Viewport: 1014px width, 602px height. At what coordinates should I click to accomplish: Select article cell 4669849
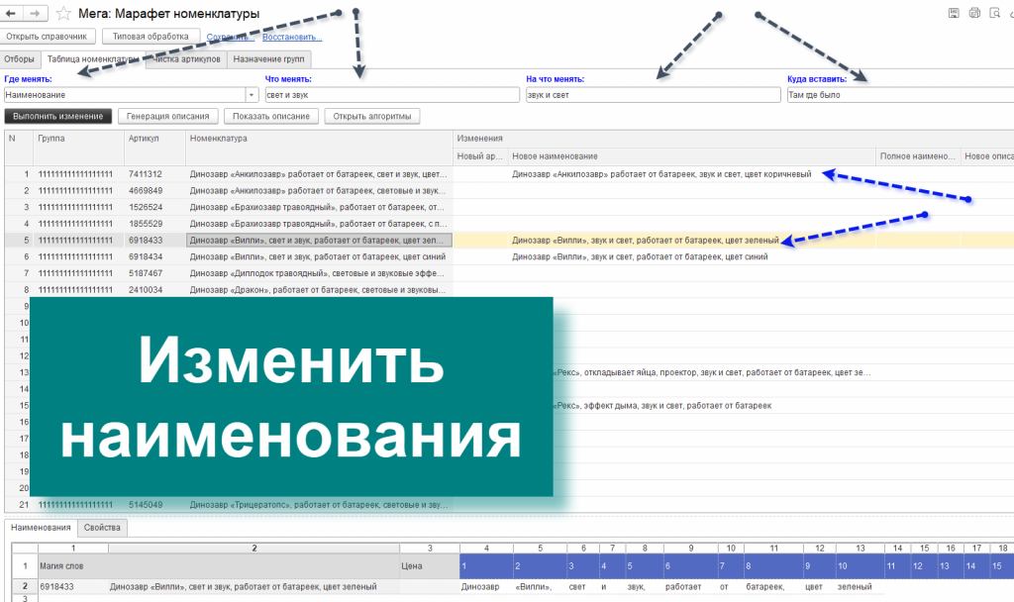pyautogui.click(x=154, y=191)
